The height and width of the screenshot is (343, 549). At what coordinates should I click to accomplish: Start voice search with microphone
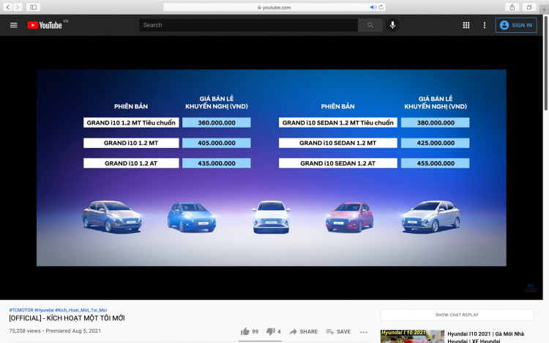click(x=392, y=25)
